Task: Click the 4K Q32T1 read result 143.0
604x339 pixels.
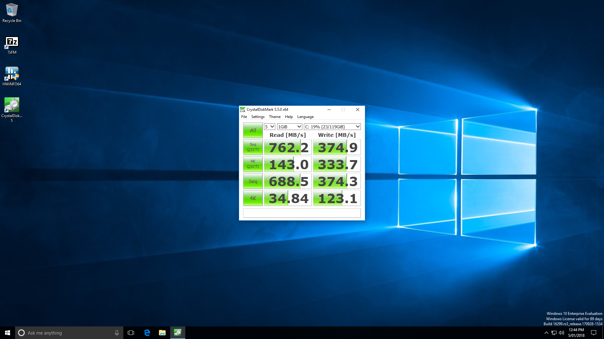Action: [x=288, y=164]
